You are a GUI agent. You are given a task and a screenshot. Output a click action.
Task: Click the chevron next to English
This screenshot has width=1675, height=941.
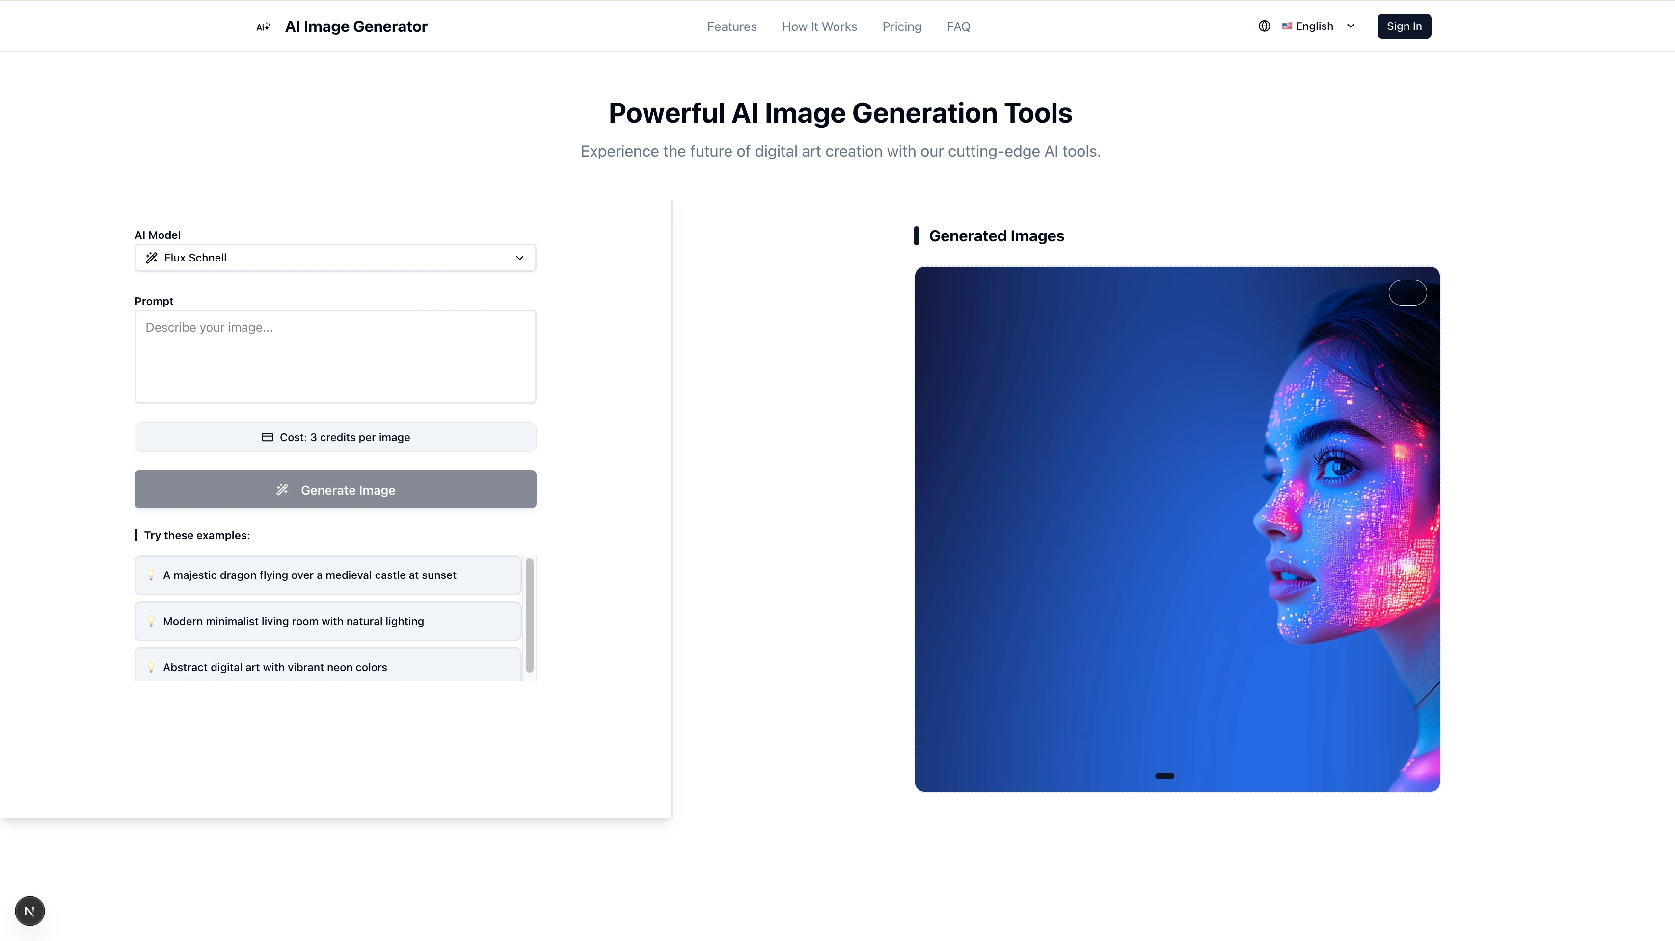(x=1351, y=26)
